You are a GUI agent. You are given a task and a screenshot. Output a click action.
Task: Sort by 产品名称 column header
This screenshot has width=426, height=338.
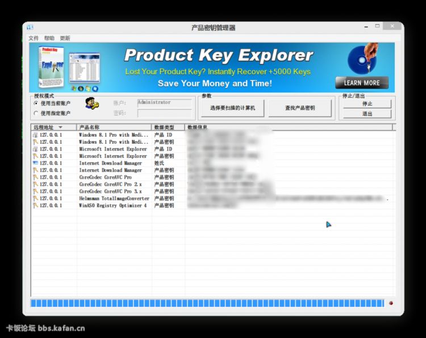coord(114,127)
